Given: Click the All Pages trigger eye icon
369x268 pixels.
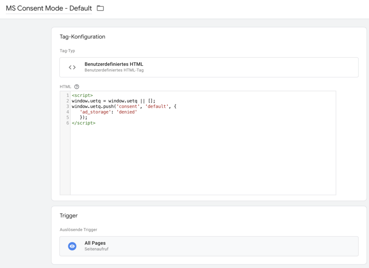Looking at the screenshot, I should pos(72,246).
